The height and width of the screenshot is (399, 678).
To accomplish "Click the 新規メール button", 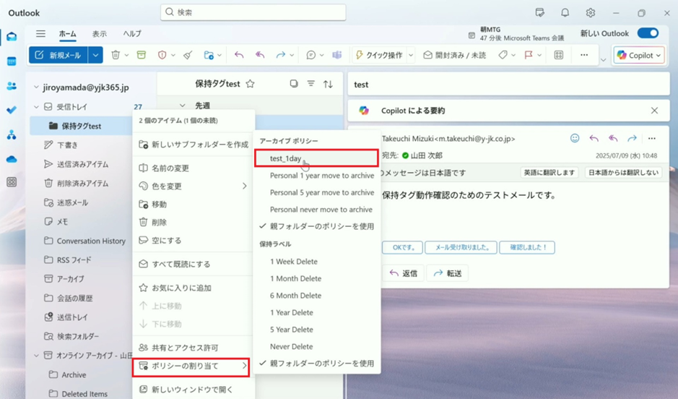I will (58, 55).
